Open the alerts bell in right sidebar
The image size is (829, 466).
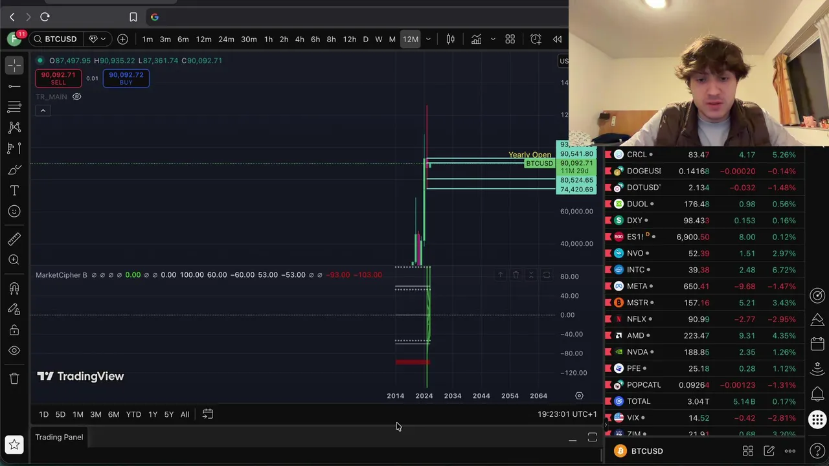817,394
